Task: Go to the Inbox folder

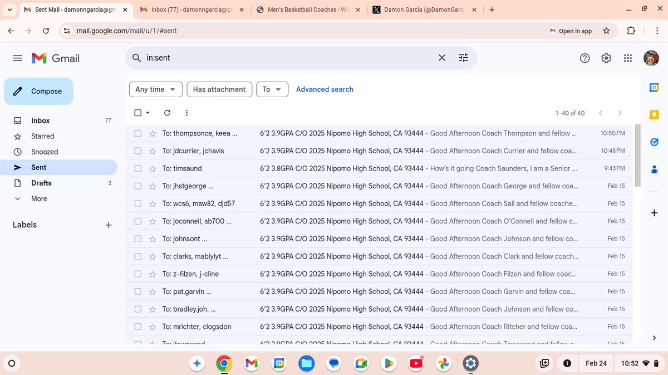Action: [58, 121]
